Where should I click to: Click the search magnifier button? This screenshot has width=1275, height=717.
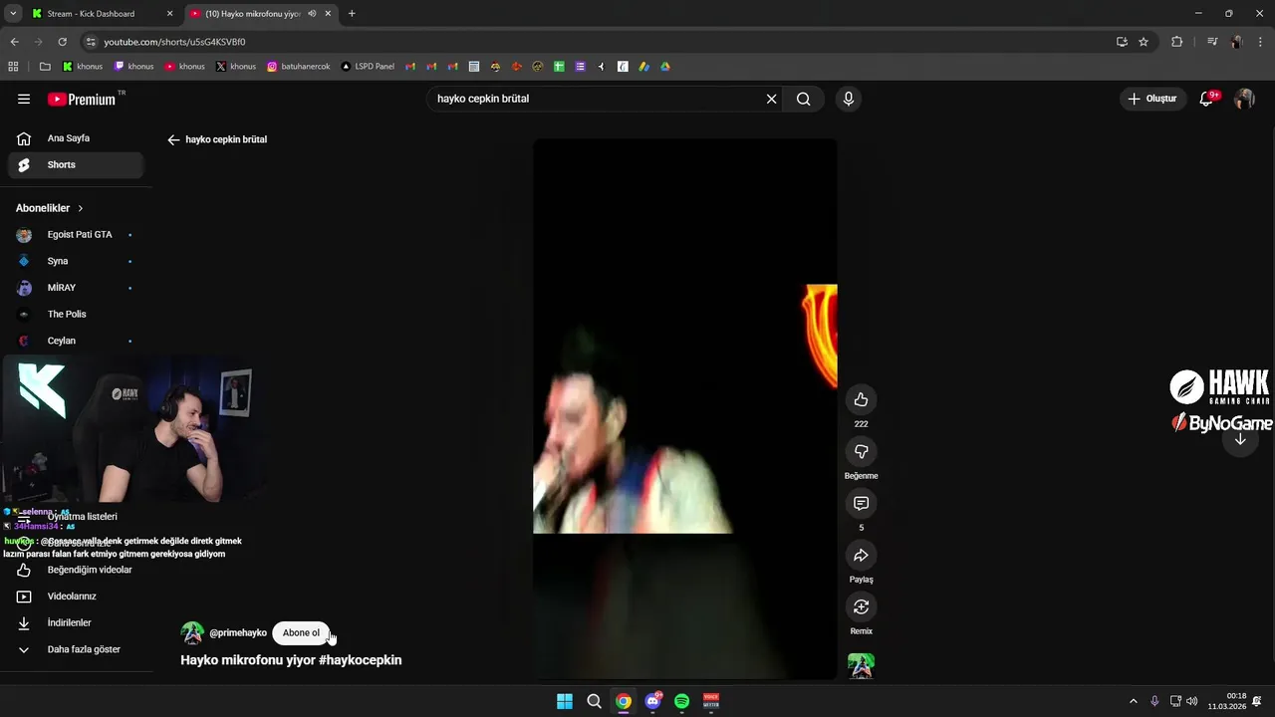[x=804, y=99]
